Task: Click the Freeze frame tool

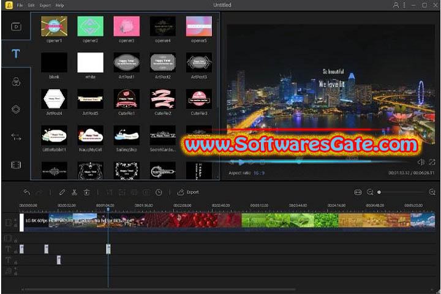Action: click(x=146, y=192)
